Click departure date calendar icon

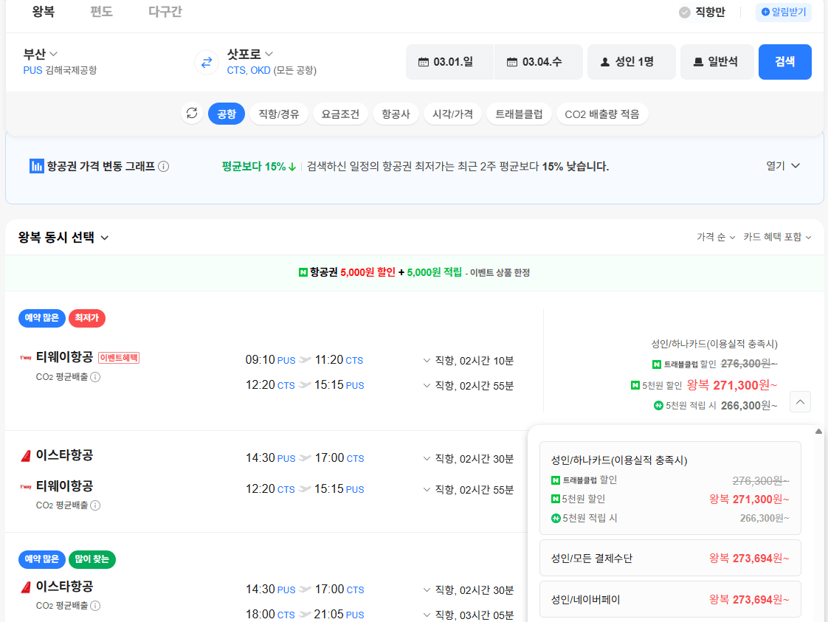click(x=424, y=62)
